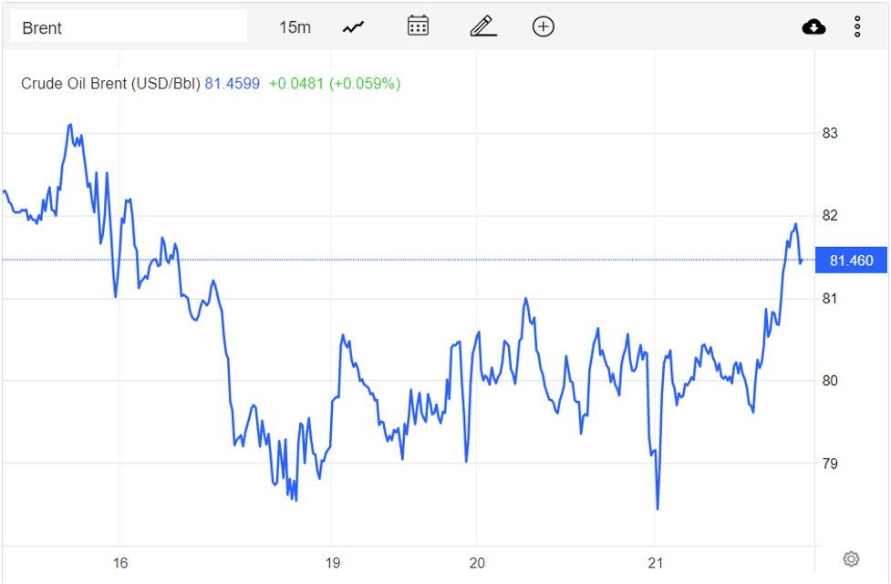Screen dimensions: 891x584
Task: Click date label 19 on time axis
Action: tap(332, 562)
